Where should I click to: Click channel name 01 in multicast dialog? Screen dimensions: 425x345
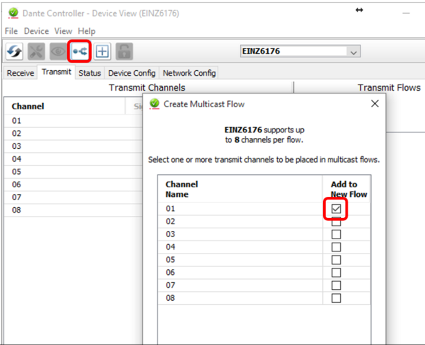[x=171, y=209]
